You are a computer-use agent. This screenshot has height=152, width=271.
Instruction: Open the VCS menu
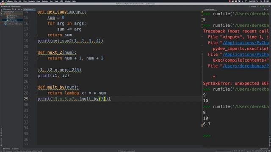click(x=61, y=1)
